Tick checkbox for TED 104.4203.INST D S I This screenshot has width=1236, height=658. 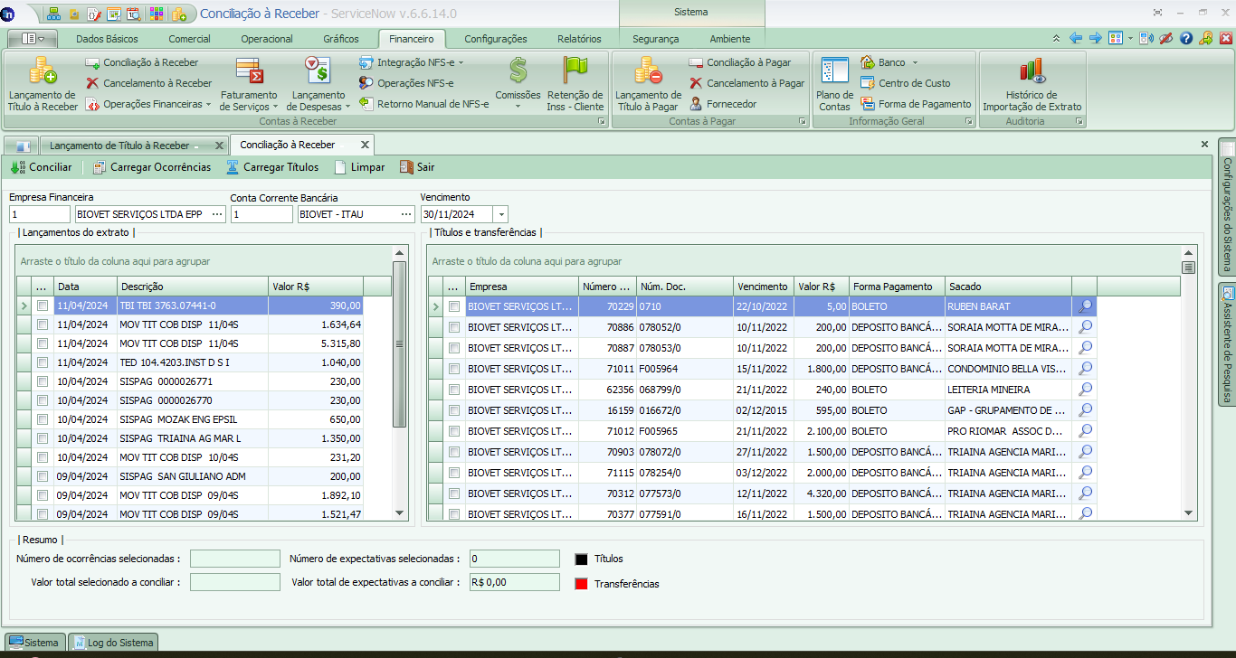43,362
